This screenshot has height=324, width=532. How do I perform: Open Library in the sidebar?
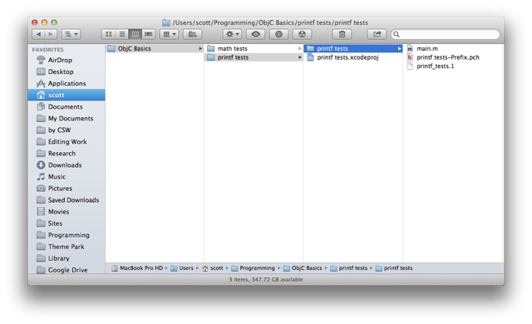point(59,258)
